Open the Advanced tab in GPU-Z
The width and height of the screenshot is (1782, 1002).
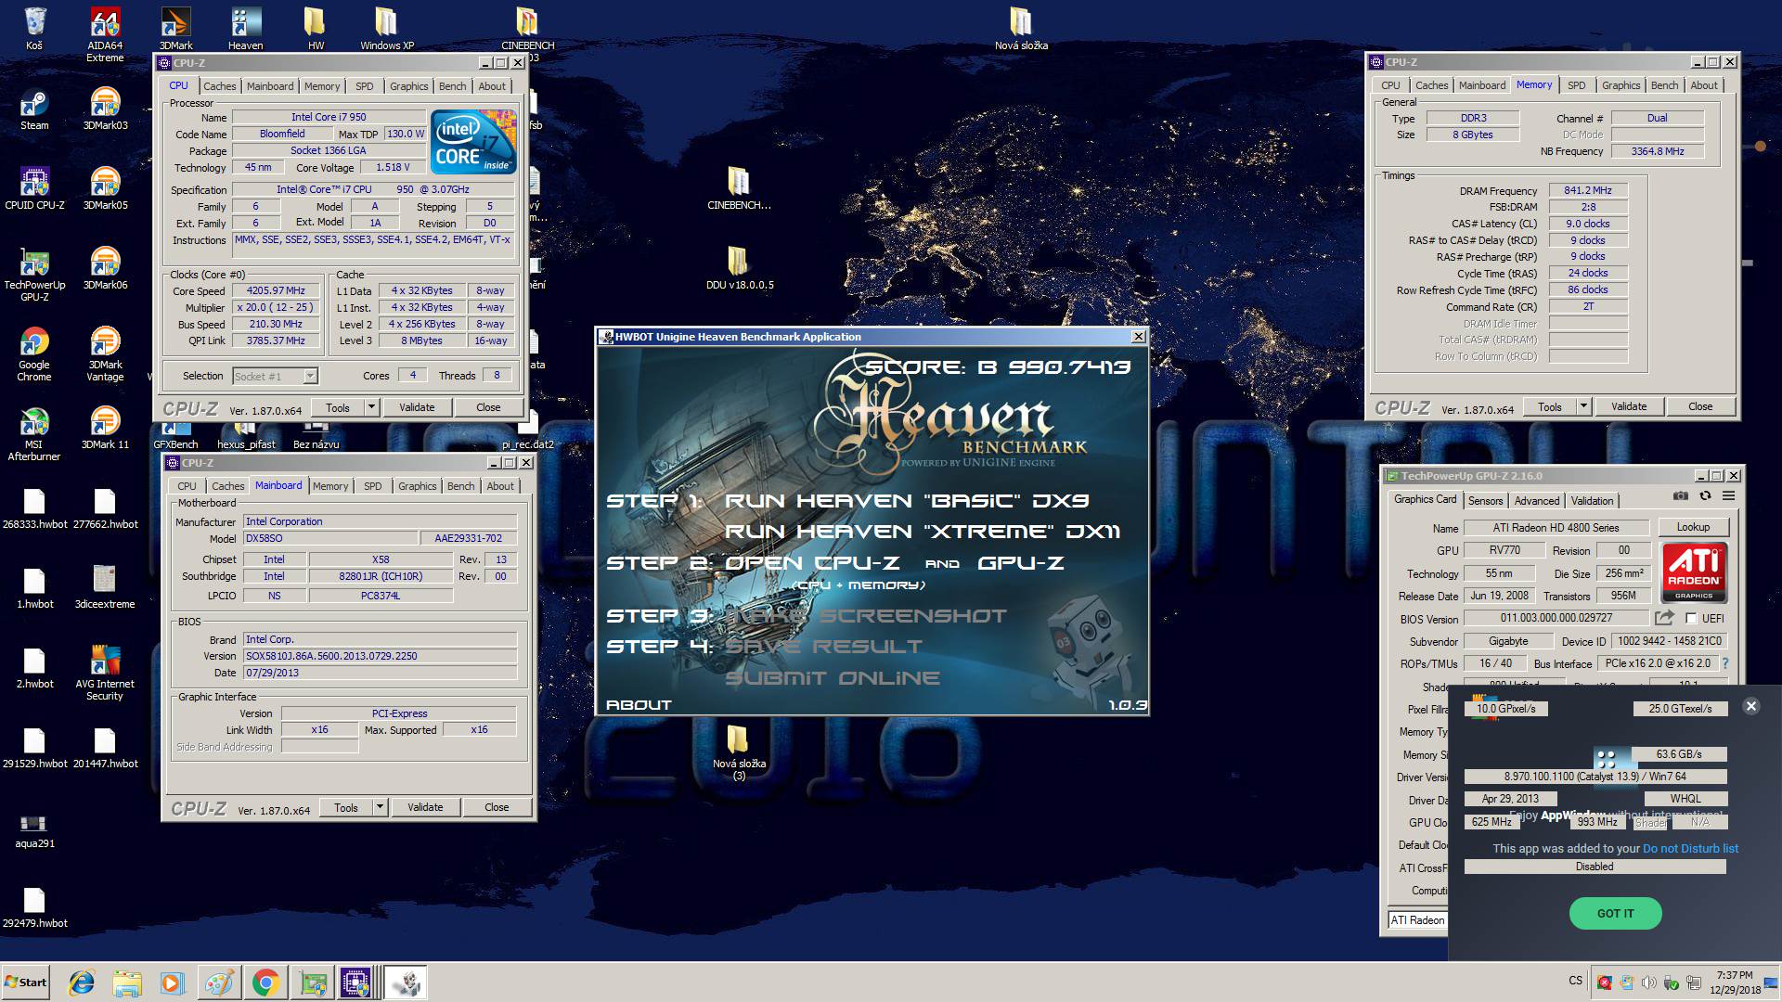[x=1537, y=501]
